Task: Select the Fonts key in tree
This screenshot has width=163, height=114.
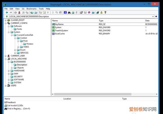Action: (19, 29)
